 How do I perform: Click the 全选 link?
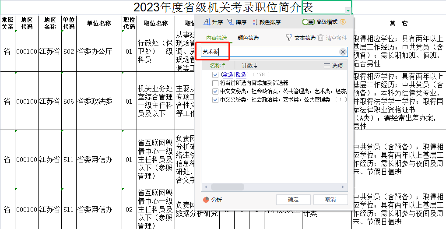pos(228,74)
